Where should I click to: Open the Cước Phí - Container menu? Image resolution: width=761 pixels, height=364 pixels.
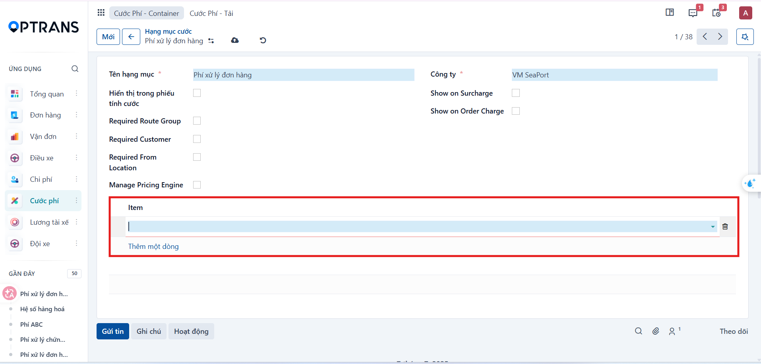[147, 13]
